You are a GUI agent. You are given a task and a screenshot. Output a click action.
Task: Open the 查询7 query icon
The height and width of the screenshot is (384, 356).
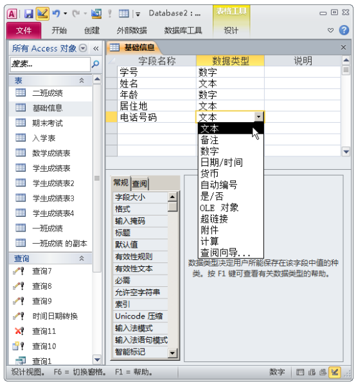pos(19,271)
